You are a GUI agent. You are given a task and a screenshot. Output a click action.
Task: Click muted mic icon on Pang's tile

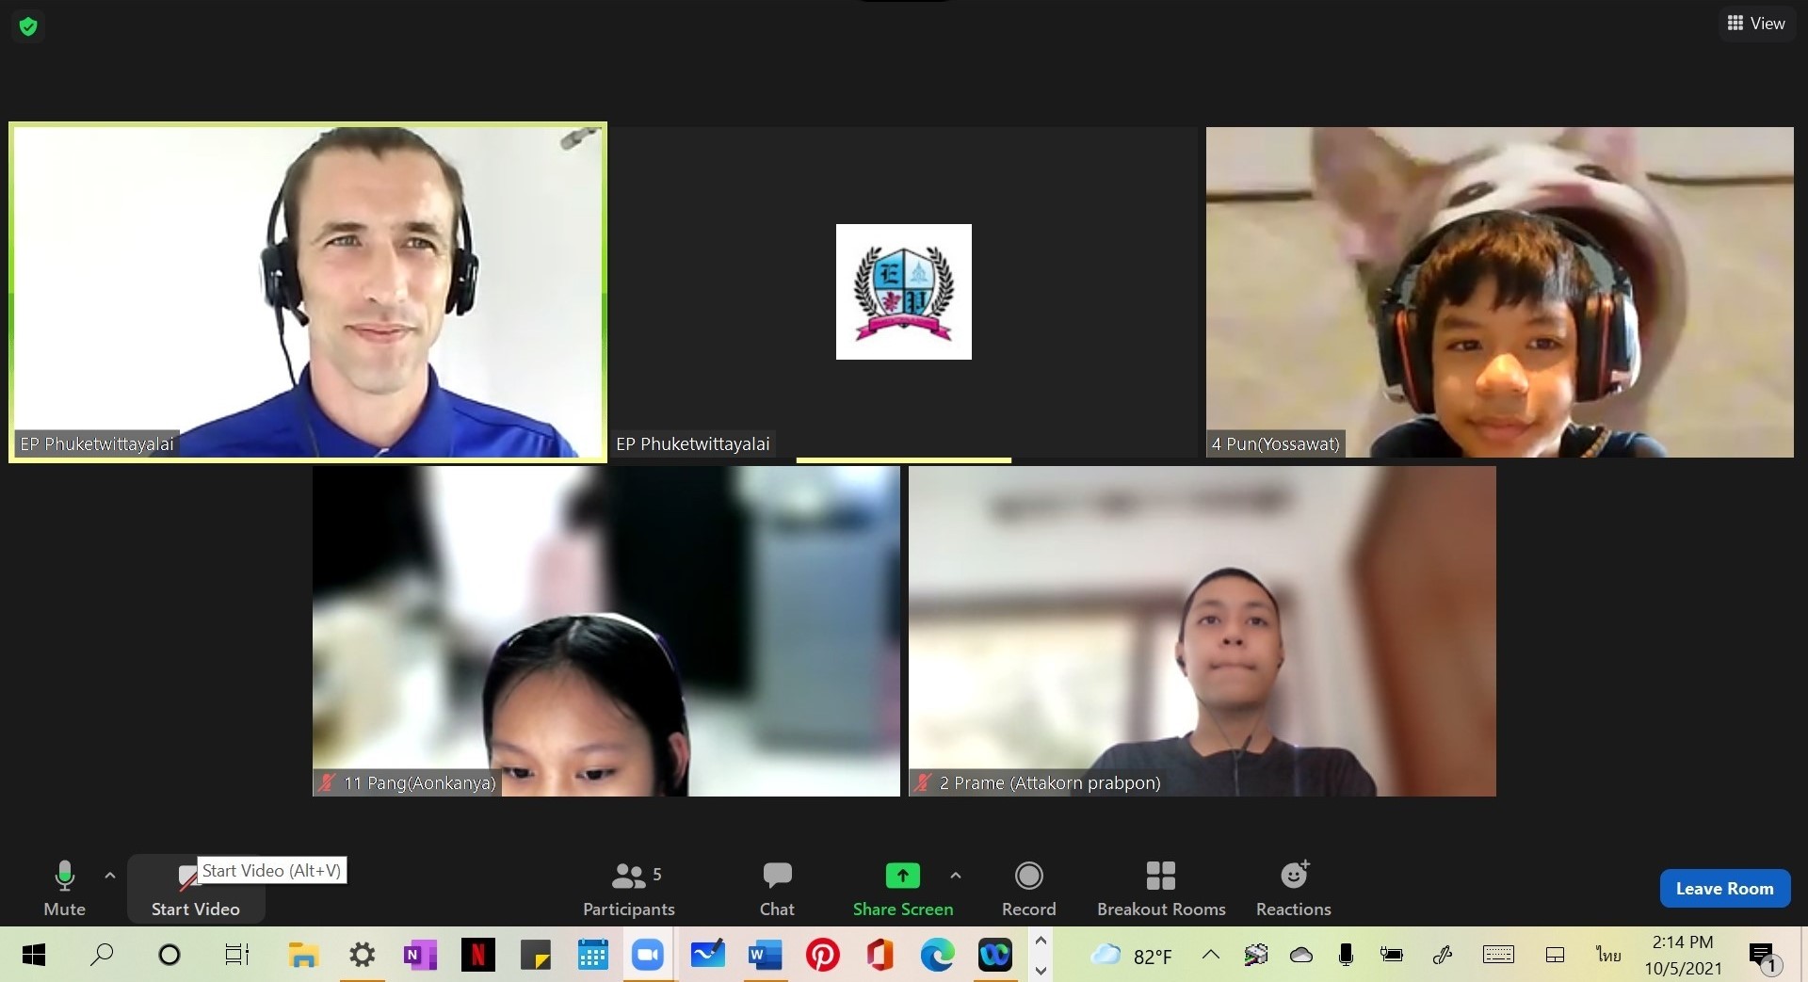(x=327, y=782)
